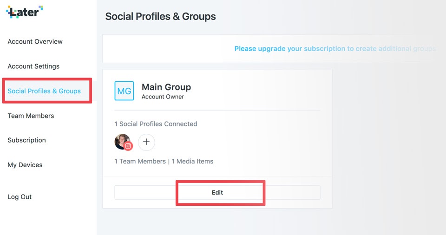Open Team Members section
Image resolution: width=446 pixels, height=235 pixels.
pyautogui.click(x=31, y=116)
